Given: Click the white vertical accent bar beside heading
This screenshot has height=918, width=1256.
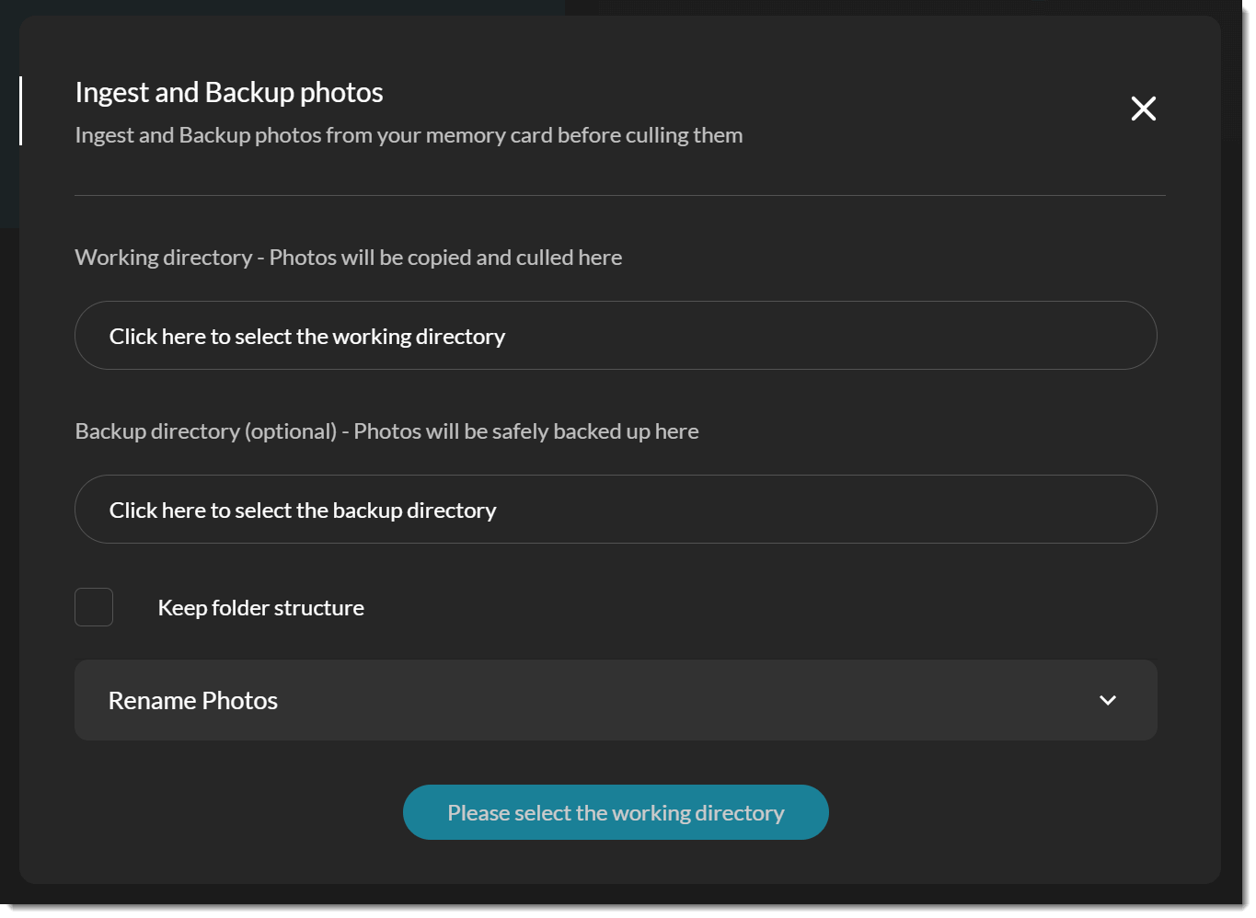Looking at the screenshot, I should [x=20, y=110].
